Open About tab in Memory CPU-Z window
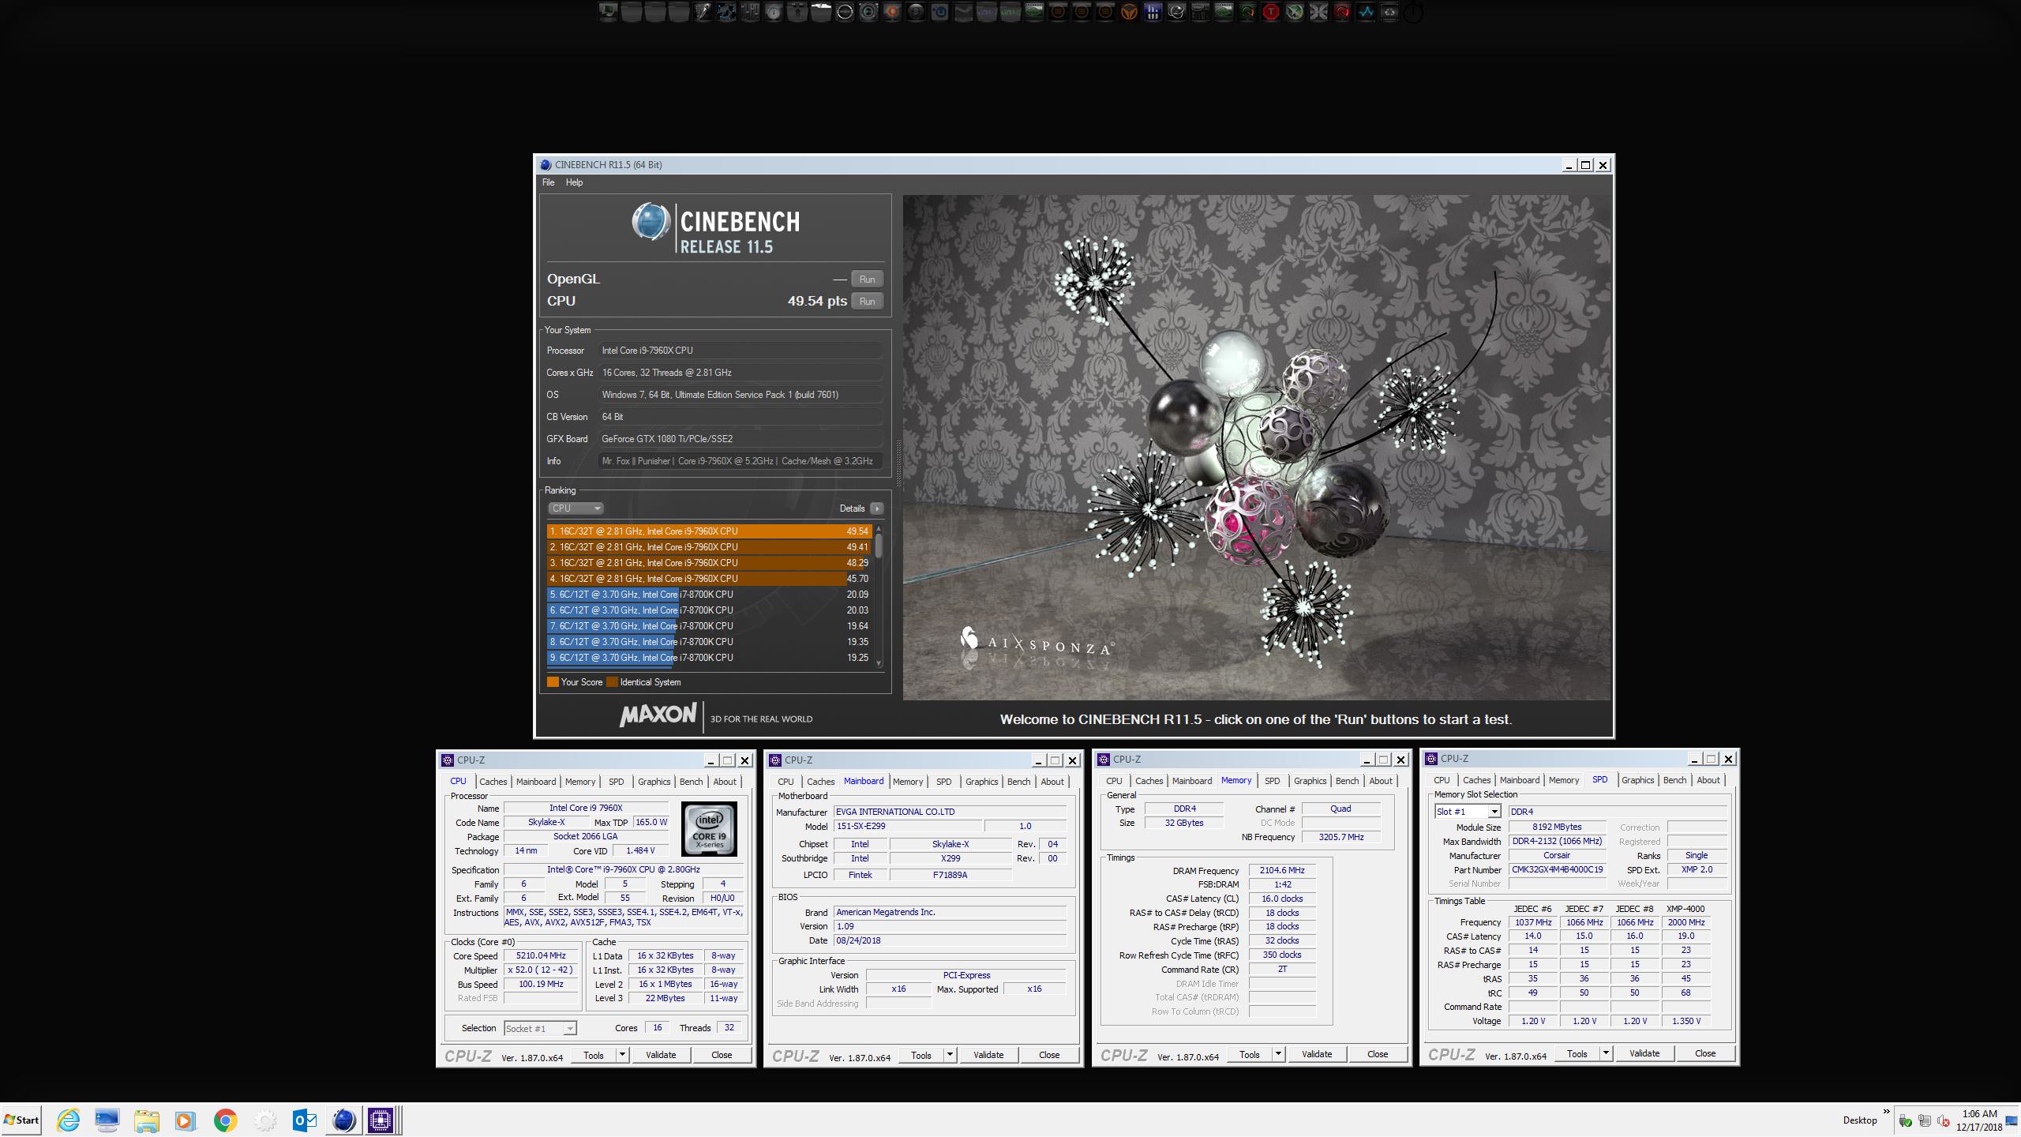The width and height of the screenshot is (2021, 1137). click(1381, 781)
